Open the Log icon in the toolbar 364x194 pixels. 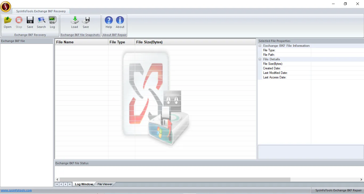tap(52, 22)
